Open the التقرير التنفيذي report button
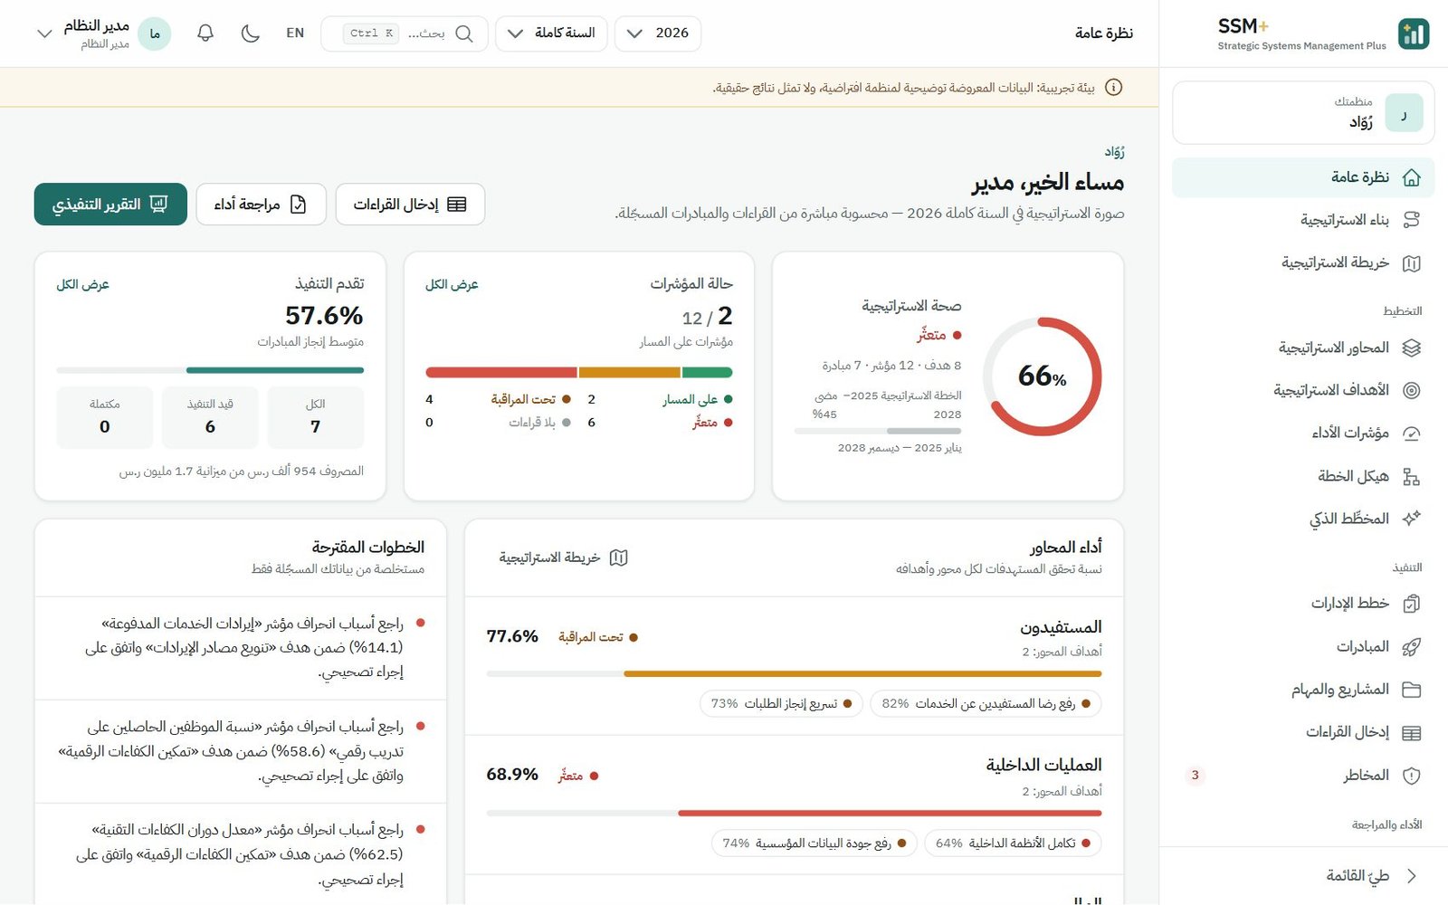Screen dimensions: 1448x905 (x=110, y=205)
